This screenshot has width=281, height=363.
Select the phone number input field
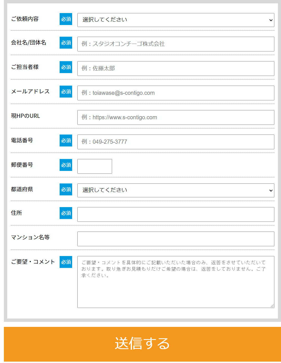click(176, 142)
